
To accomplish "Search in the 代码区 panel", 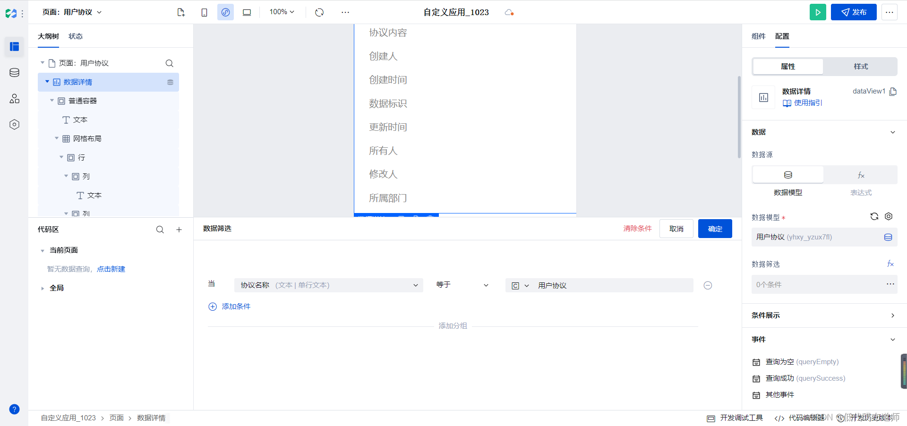I will (160, 230).
